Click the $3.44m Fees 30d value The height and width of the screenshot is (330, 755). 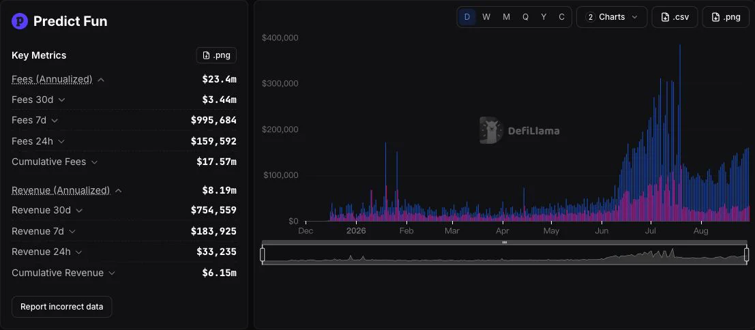(x=219, y=100)
